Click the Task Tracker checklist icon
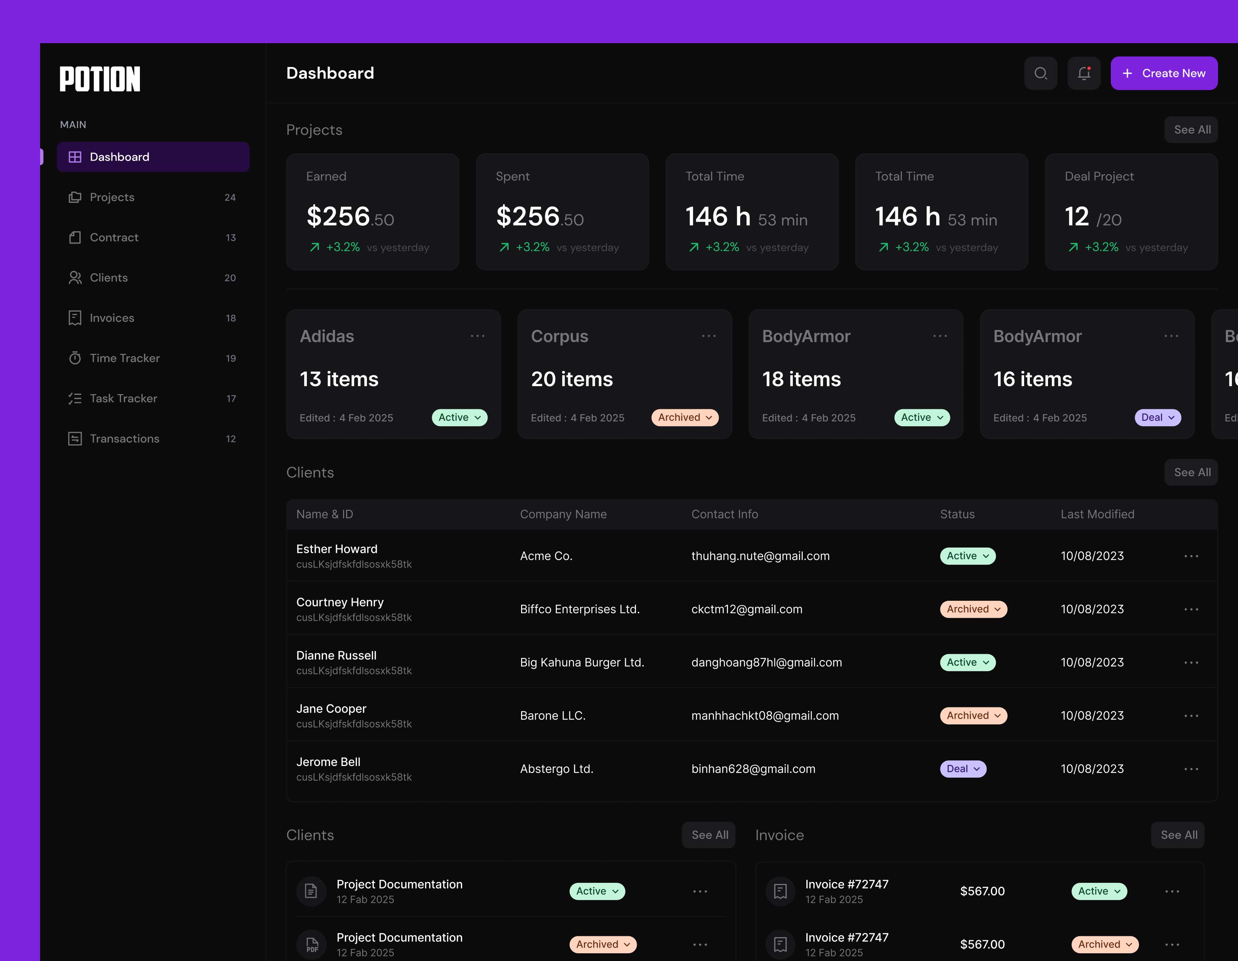 click(x=75, y=398)
